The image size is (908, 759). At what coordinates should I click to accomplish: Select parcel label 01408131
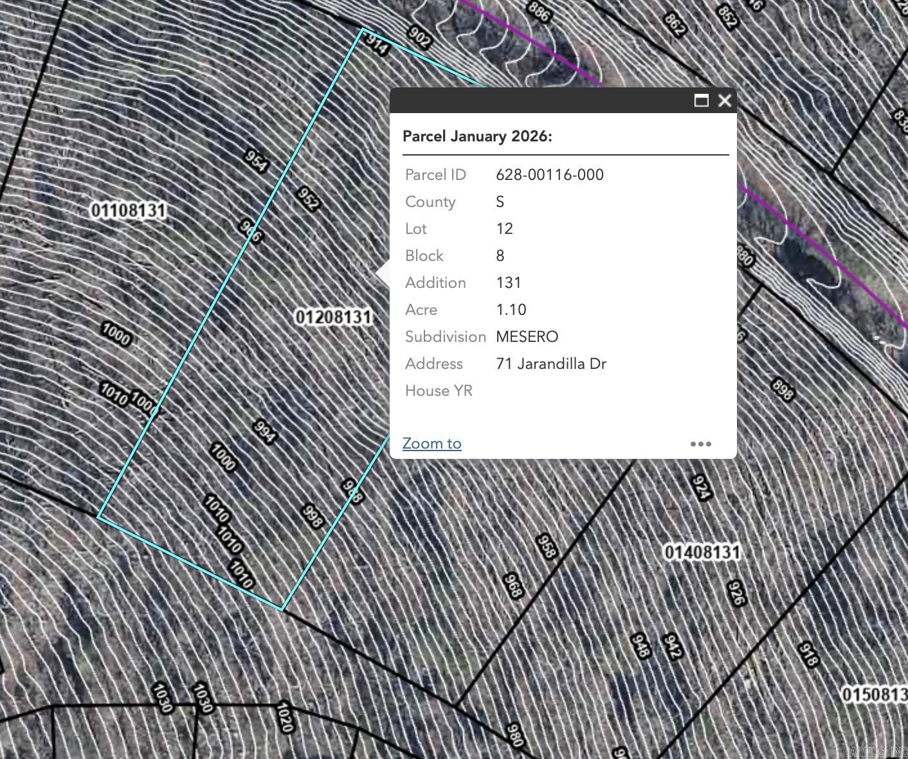702,552
